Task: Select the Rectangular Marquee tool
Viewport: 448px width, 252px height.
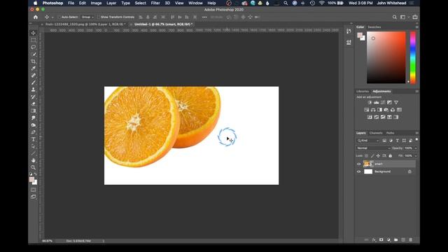Action: 34,40
